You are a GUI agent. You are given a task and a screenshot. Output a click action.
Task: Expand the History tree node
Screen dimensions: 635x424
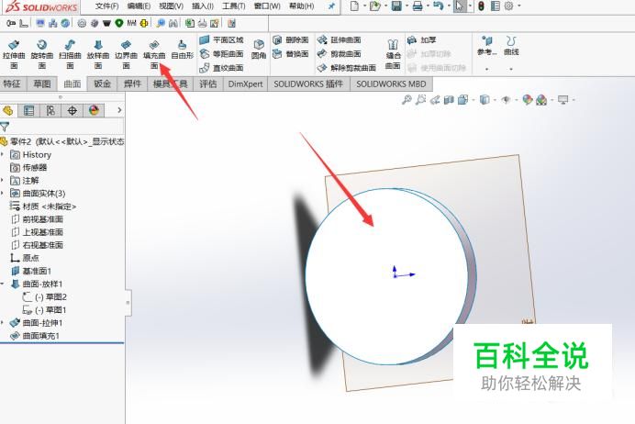click(x=3, y=154)
